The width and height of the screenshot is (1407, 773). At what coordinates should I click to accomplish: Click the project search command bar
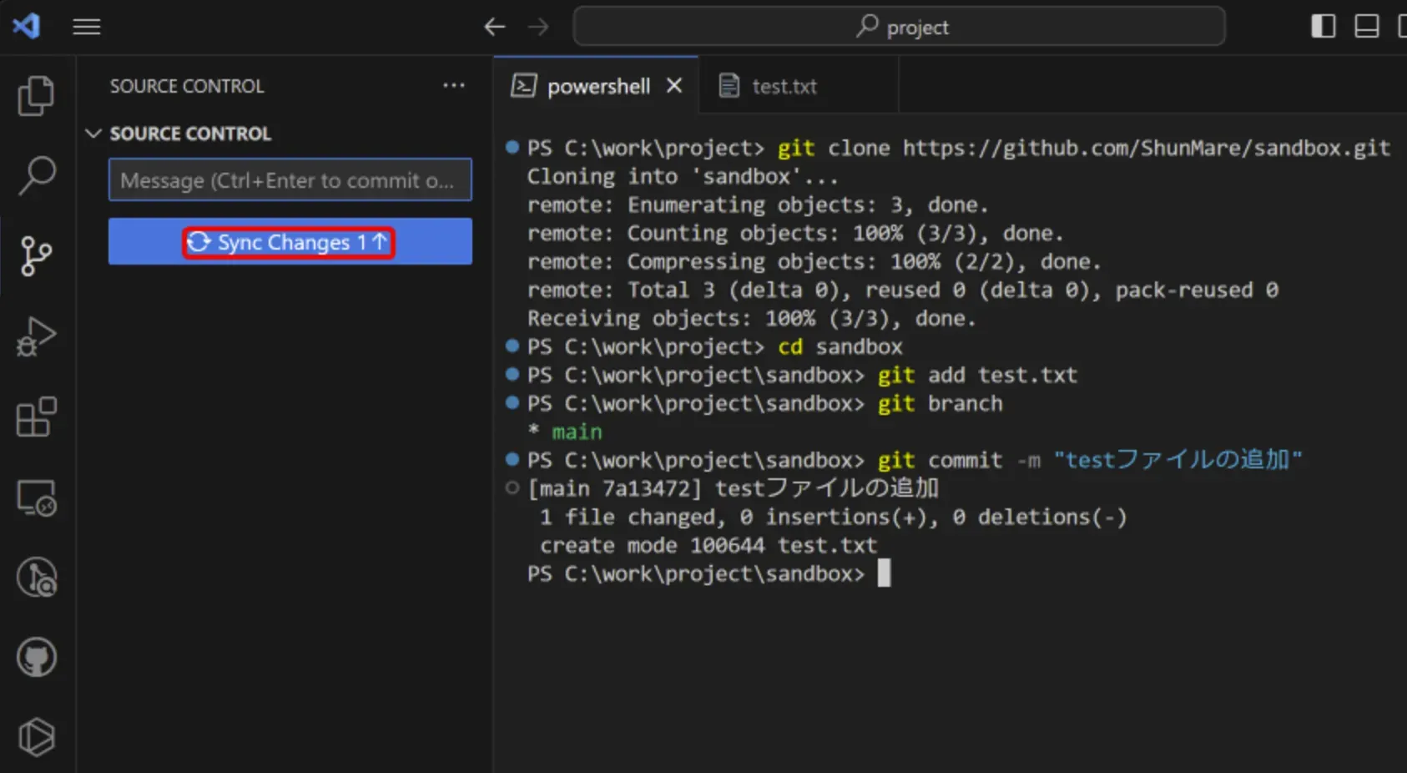click(899, 27)
